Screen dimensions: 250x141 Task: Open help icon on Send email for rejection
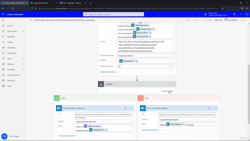point(209,108)
